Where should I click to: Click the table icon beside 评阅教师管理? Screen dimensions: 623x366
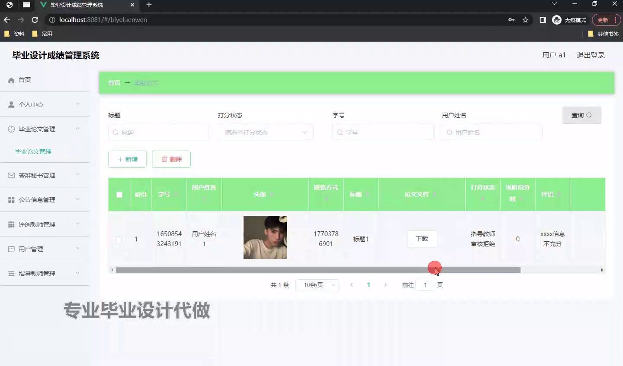coord(11,224)
